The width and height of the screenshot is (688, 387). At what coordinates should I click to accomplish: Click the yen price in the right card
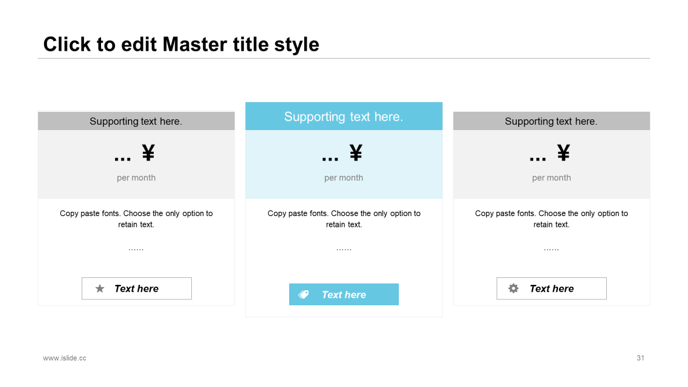coord(550,154)
